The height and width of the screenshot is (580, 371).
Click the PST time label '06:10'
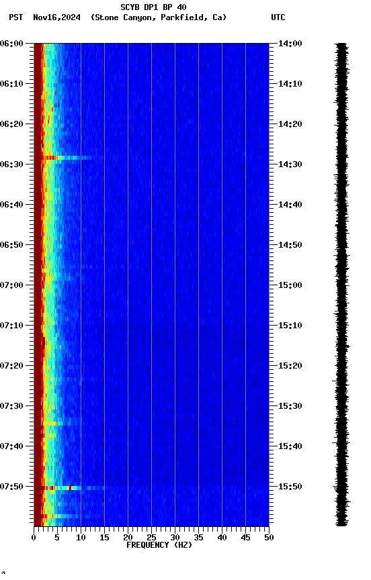click(11, 84)
